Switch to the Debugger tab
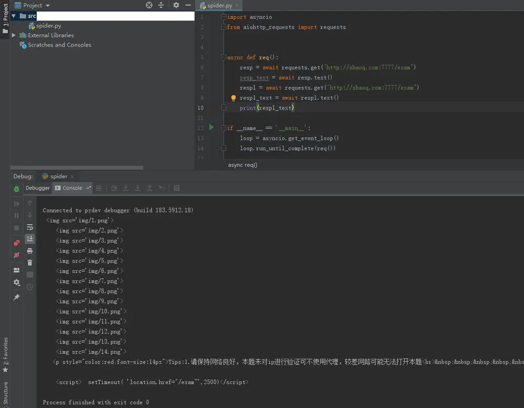This screenshot has height=408, width=524. (x=37, y=188)
